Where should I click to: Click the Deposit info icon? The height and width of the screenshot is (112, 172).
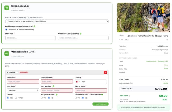(x=130, y=96)
